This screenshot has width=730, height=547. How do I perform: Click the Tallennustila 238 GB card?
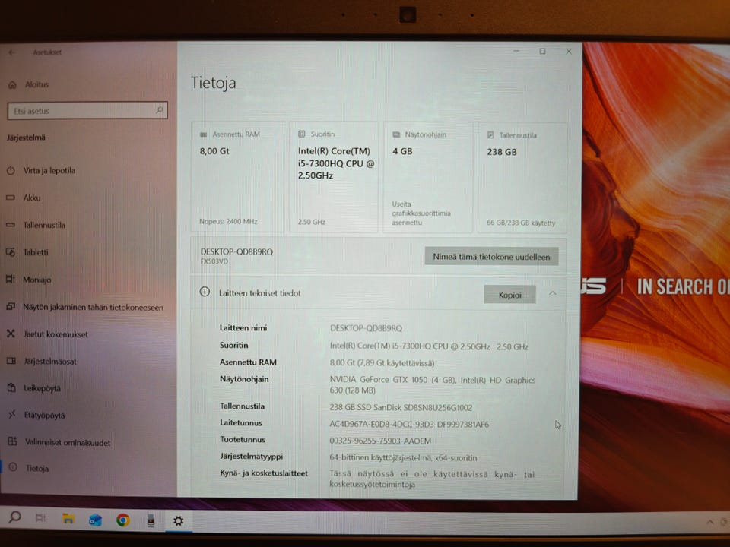click(x=522, y=178)
